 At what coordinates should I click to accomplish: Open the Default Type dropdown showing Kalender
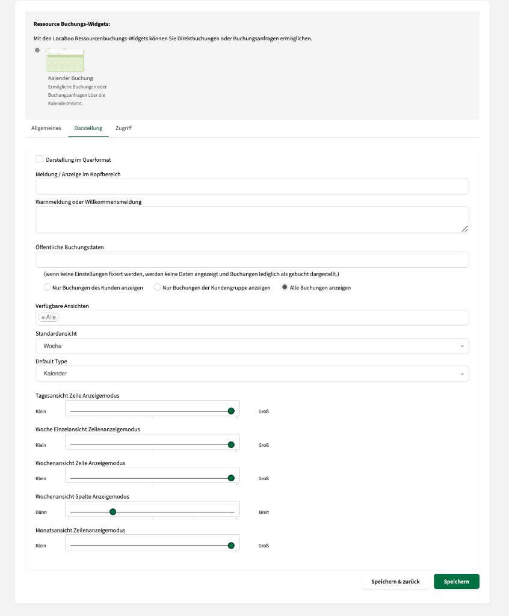(253, 374)
